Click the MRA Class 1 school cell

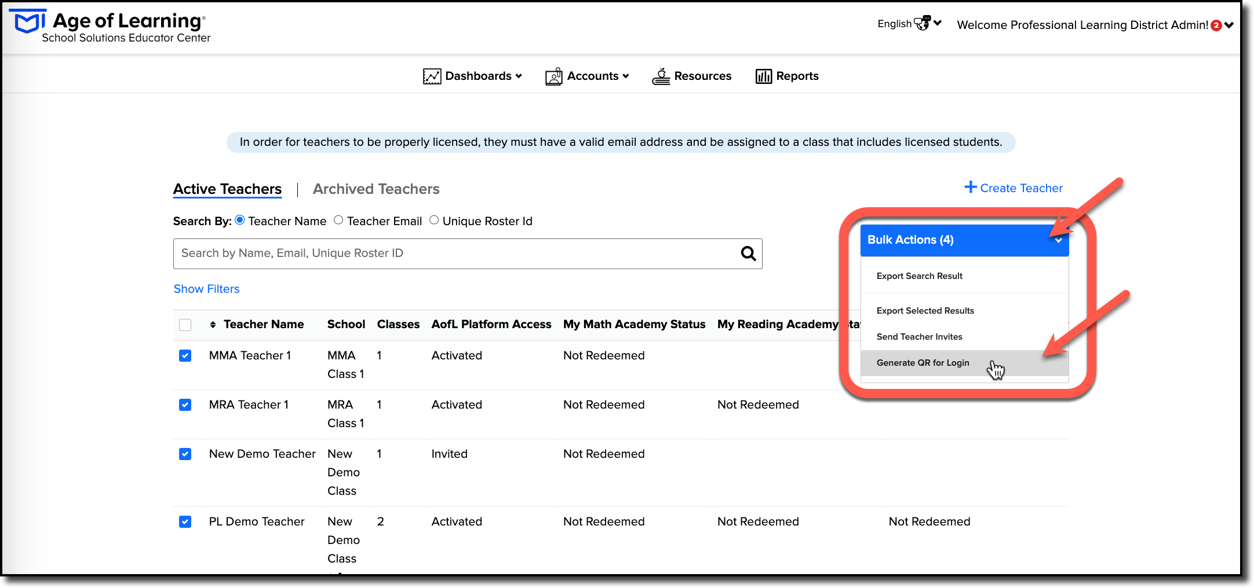click(x=345, y=414)
